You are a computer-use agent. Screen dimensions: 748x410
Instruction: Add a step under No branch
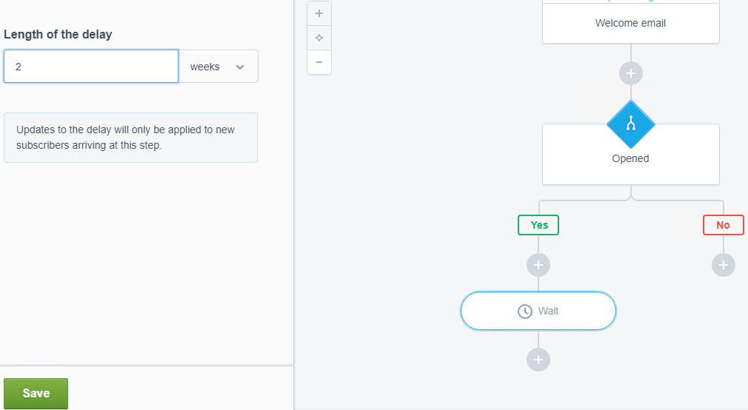(x=724, y=265)
